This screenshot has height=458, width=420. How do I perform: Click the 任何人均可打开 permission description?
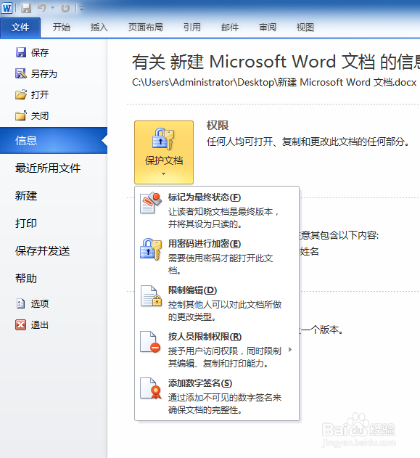[x=308, y=142]
